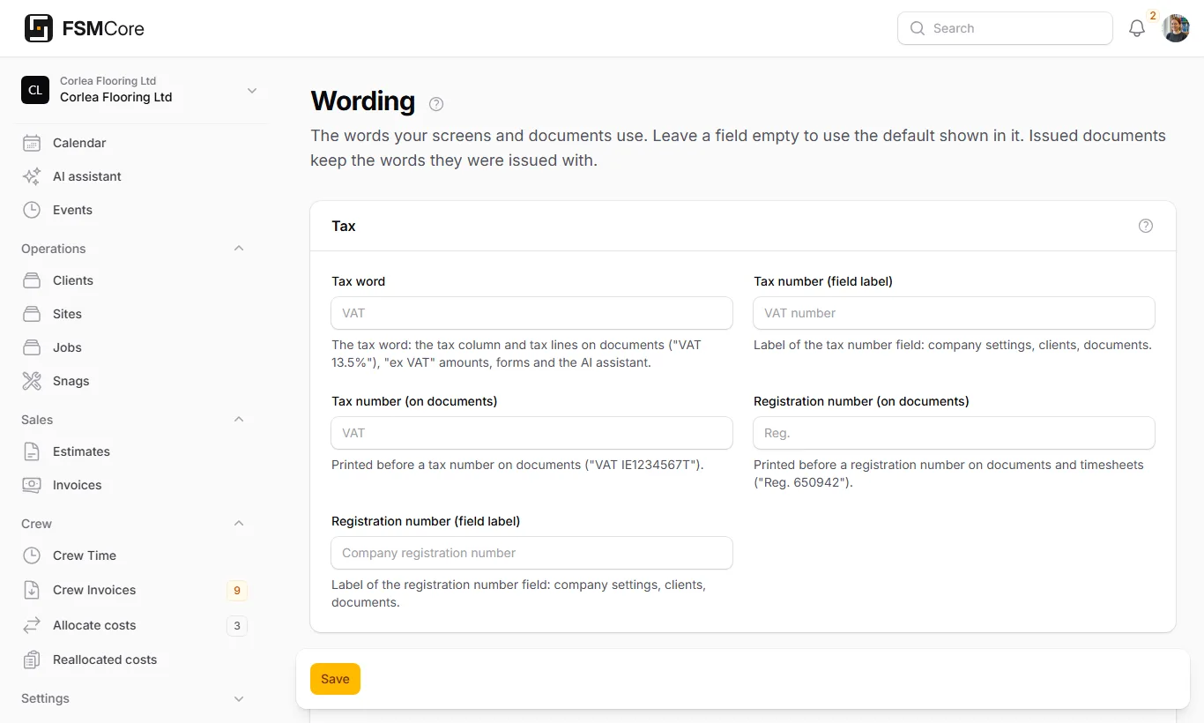The width and height of the screenshot is (1204, 723).
Task: Navigate to Reallocated costs
Action: coord(134,660)
